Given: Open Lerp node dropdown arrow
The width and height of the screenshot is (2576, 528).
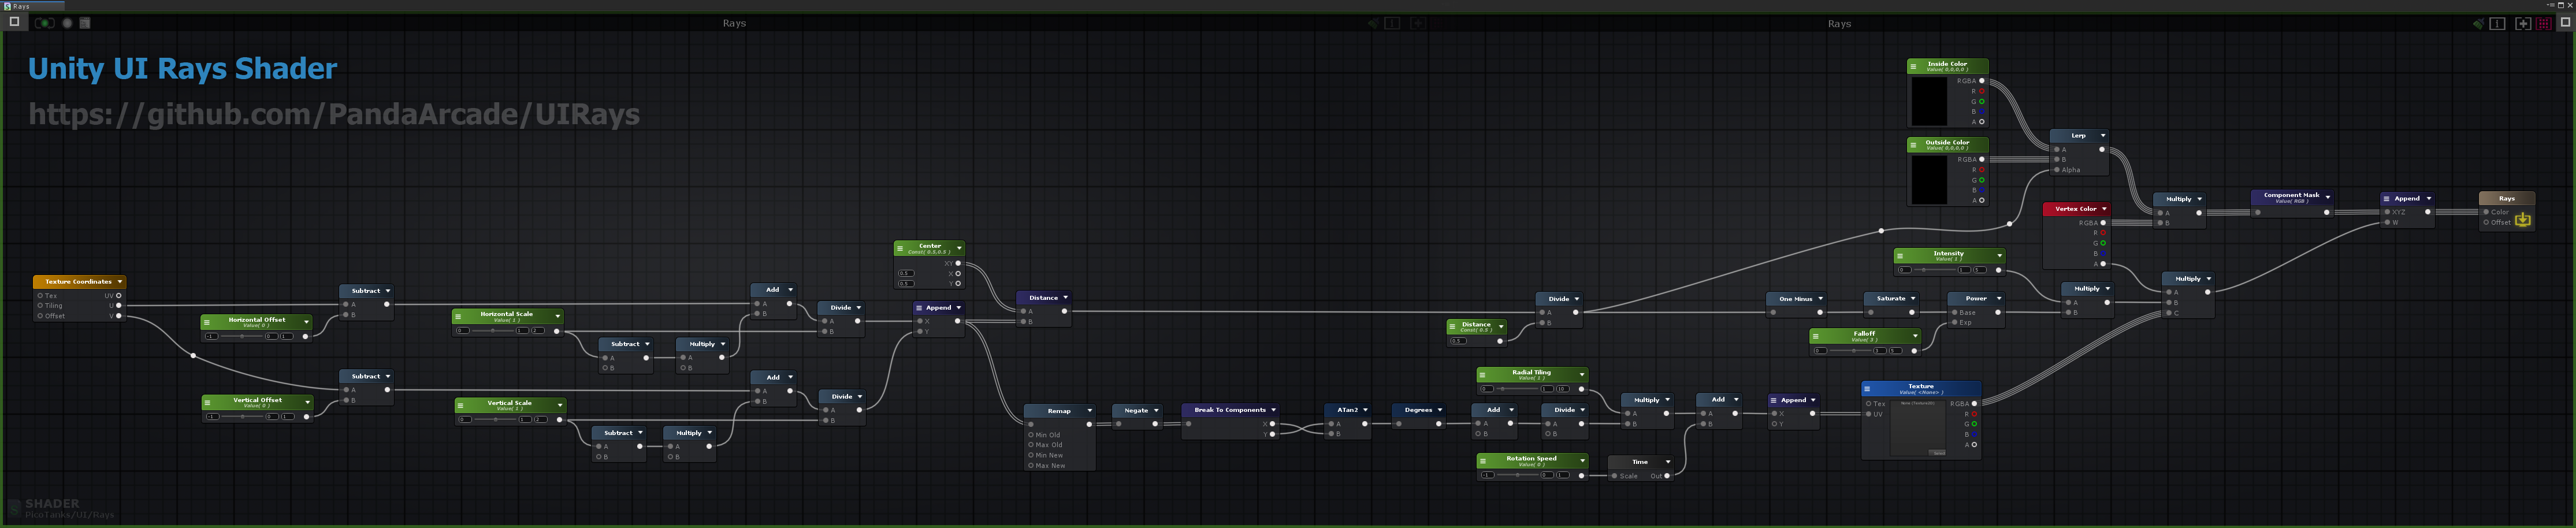Looking at the screenshot, I should [2103, 135].
